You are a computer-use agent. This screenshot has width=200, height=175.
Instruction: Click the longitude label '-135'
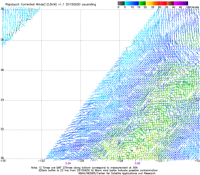3,161
